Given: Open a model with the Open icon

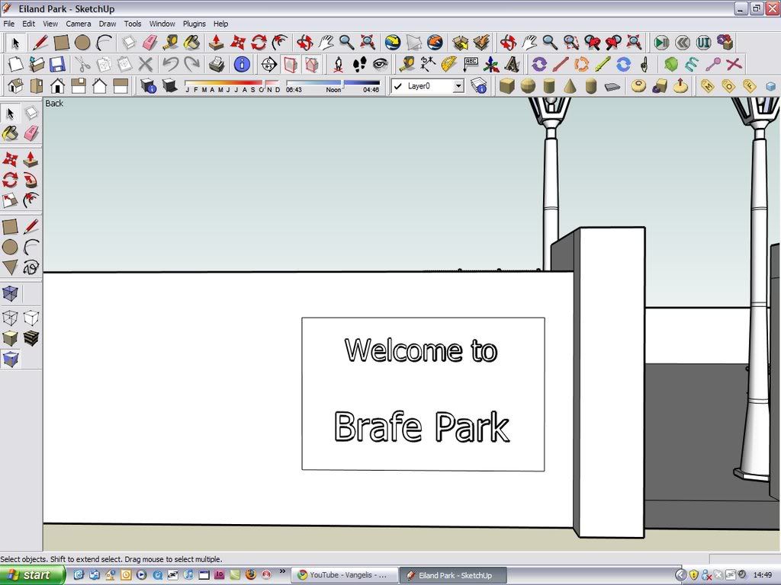Looking at the screenshot, I should [37, 64].
